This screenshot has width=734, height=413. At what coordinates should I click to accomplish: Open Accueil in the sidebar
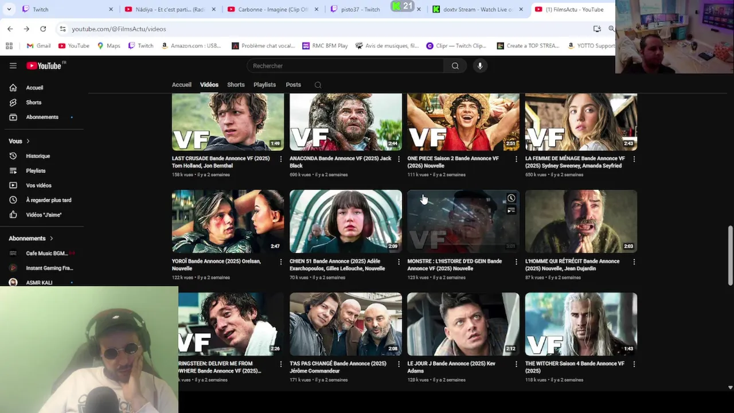34,88
